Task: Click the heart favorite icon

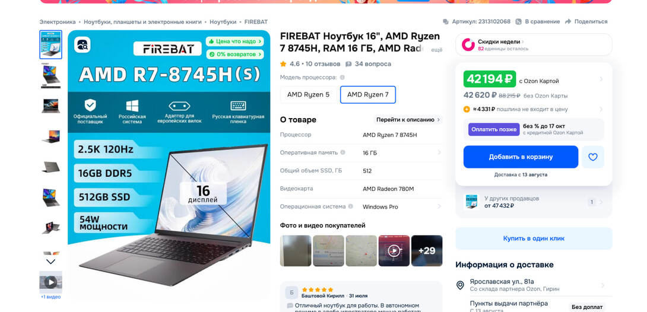Action: pyautogui.click(x=592, y=157)
